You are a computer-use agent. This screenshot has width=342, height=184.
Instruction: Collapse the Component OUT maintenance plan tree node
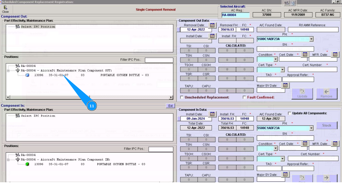click(x=8, y=71)
